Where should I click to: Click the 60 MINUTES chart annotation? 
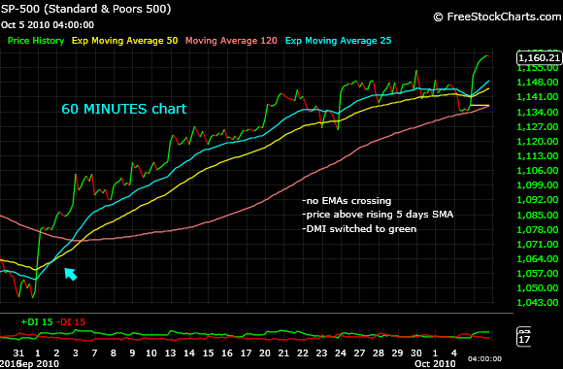[124, 109]
